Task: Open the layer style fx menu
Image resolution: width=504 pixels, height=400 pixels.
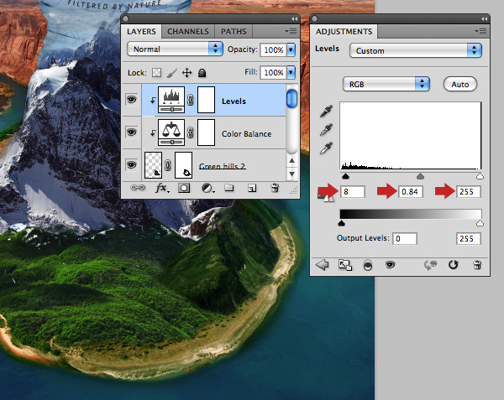Action: [161, 189]
